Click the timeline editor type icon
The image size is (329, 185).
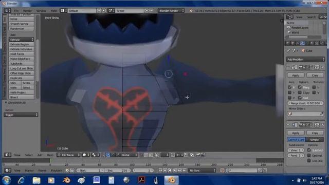(8, 170)
